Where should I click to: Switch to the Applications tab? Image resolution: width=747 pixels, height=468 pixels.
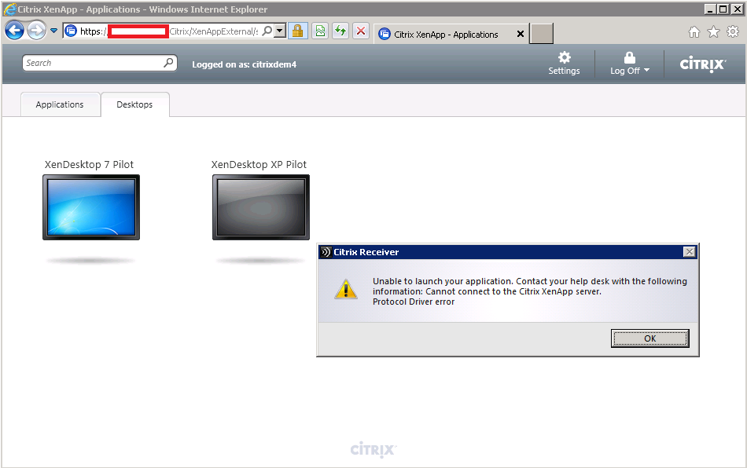coord(60,104)
